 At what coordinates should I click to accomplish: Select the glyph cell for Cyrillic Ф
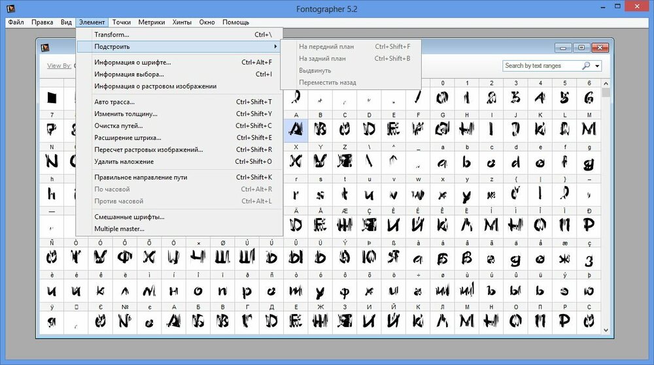coord(125,258)
